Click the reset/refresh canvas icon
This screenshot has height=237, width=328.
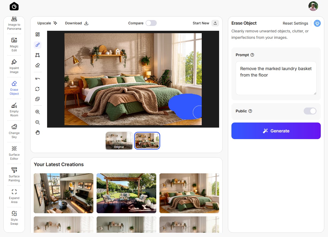[x=38, y=89]
